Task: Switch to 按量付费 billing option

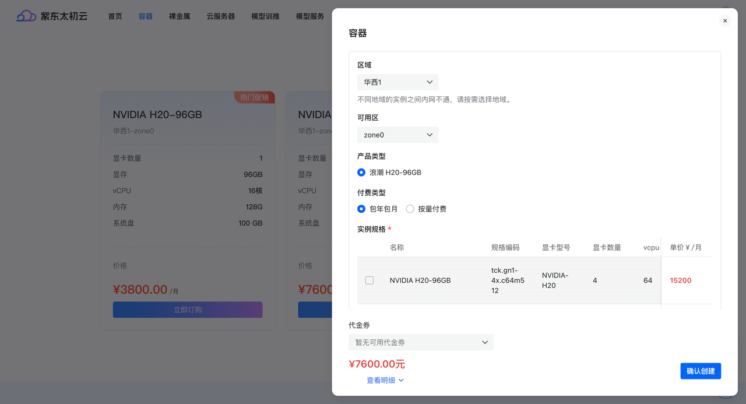Action: click(x=410, y=209)
